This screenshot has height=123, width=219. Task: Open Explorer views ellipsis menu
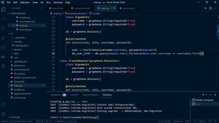pyautogui.click(x=42, y=8)
